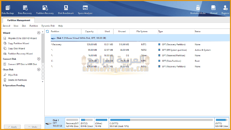Screen dimensions: 231x130
Task: Click blue type square for Reserved Partition
Action: 159,55
